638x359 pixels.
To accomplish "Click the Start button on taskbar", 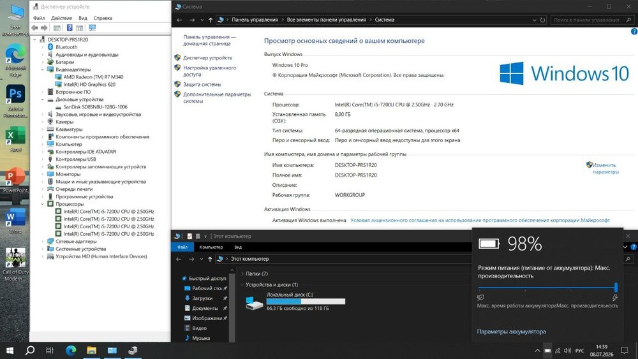I will pos(10,350).
